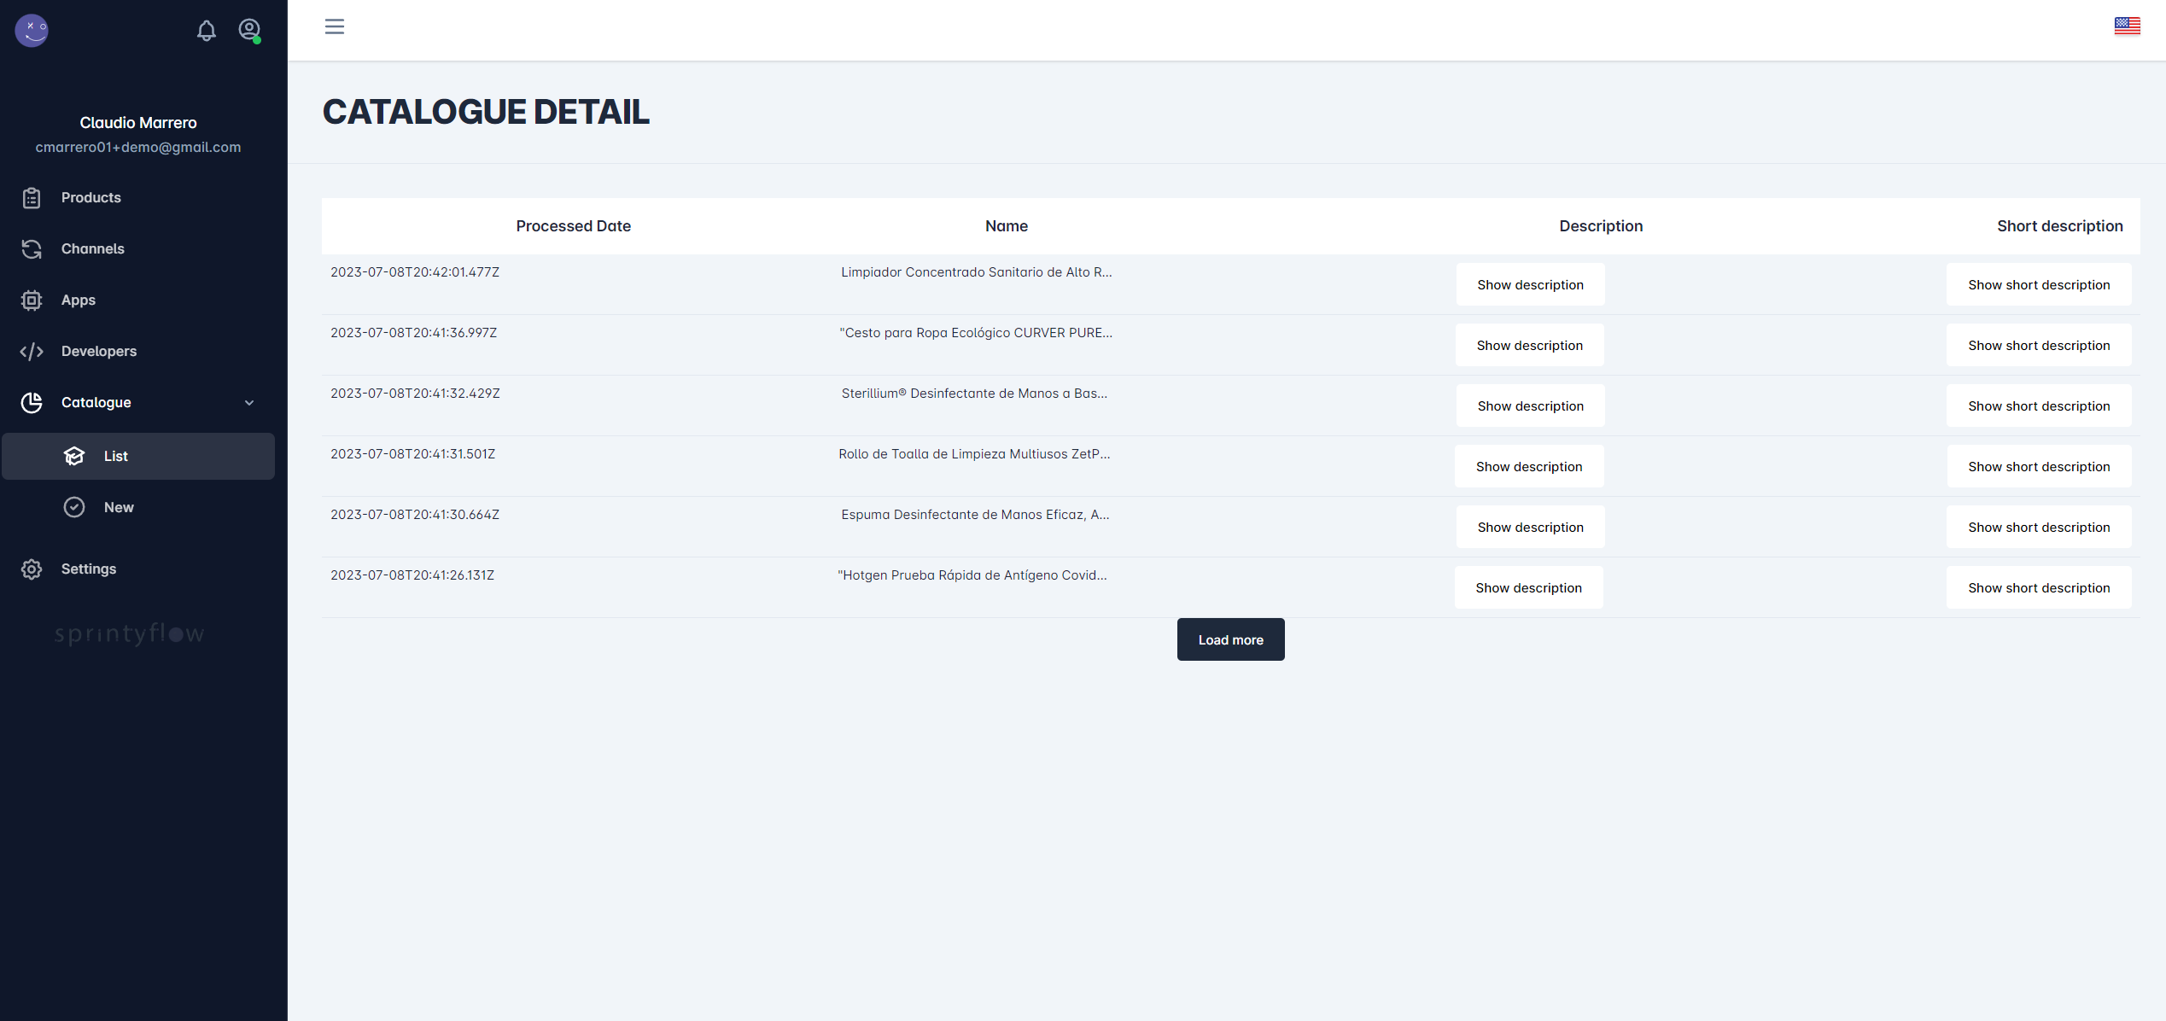Click date 2023-07-08T20:41:30.664Z
This screenshot has height=1021, width=2166.
click(x=415, y=515)
